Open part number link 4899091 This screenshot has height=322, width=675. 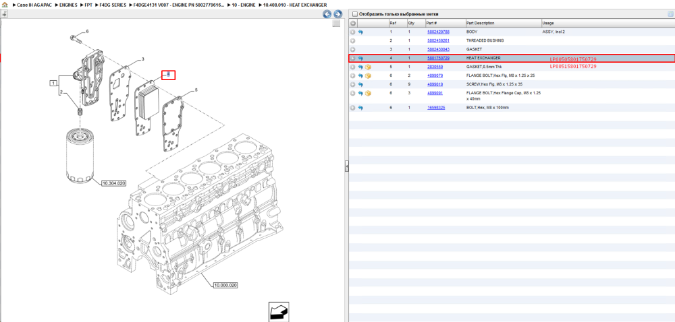tap(434, 93)
